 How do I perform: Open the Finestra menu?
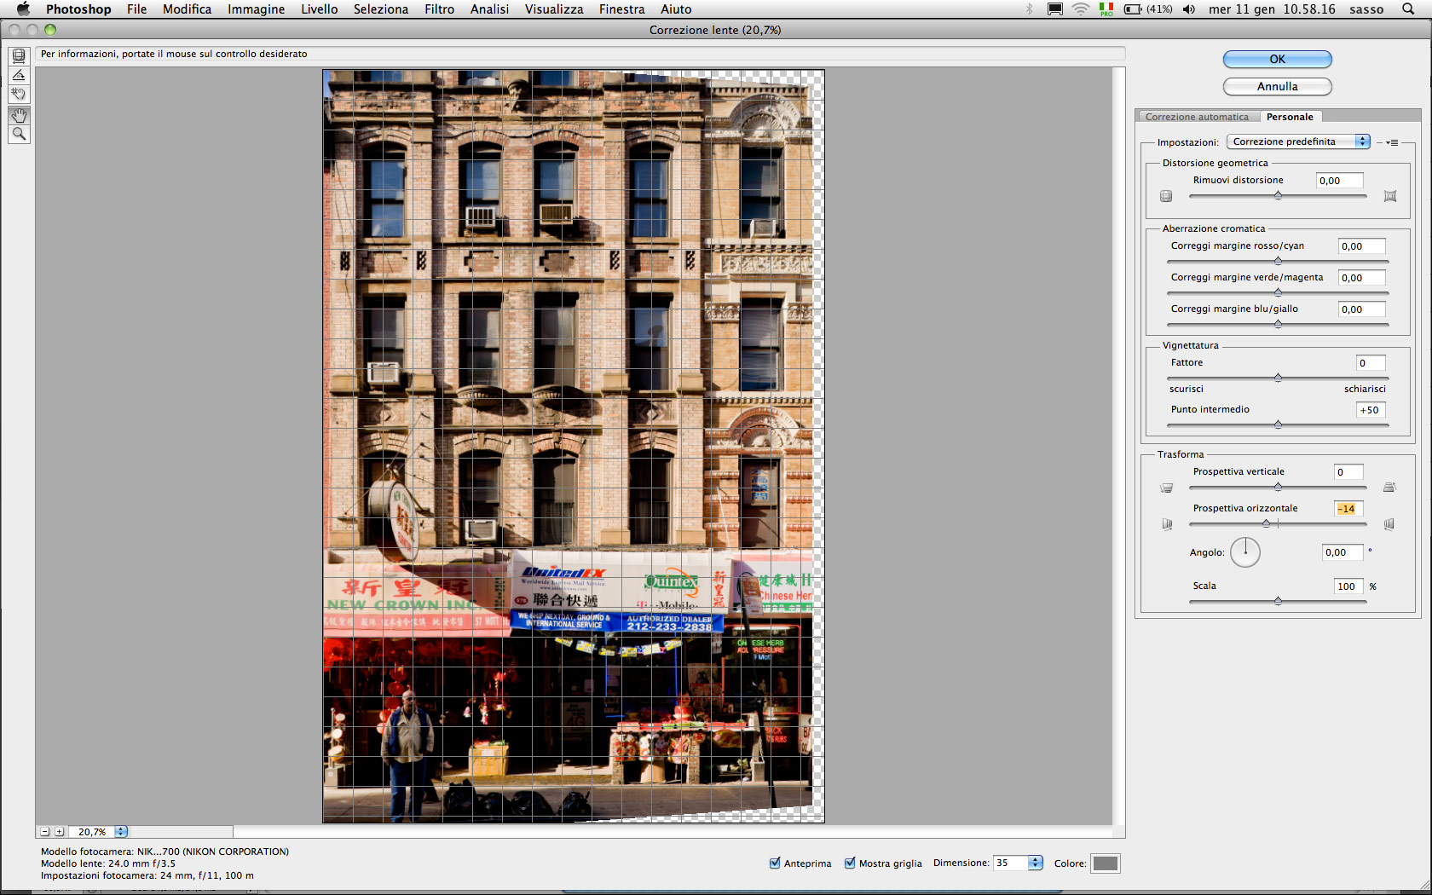(622, 9)
